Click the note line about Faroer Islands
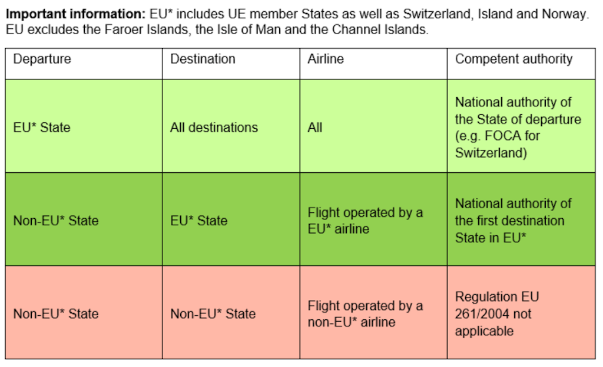Screen dimensions: 603x367 (x=217, y=29)
